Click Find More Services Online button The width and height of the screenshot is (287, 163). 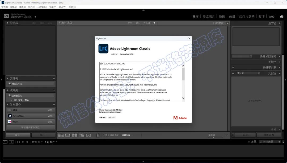pos(31,127)
